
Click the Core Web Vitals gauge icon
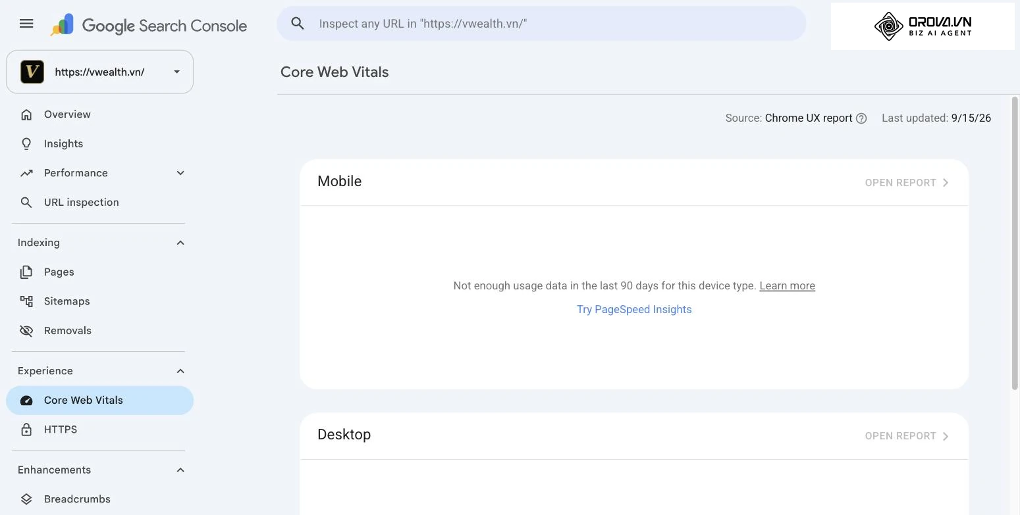(x=26, y=401)
